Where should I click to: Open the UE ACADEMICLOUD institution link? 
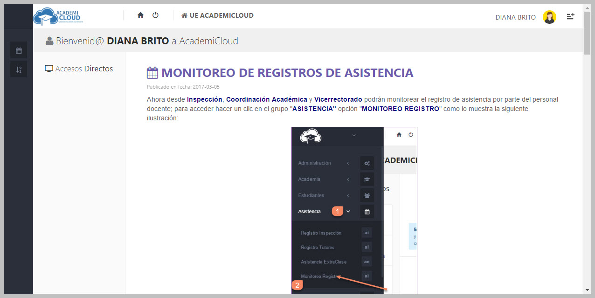click(218, 15)
